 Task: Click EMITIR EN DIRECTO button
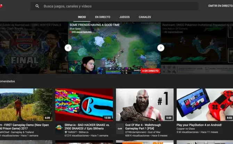tap(220, 6)
